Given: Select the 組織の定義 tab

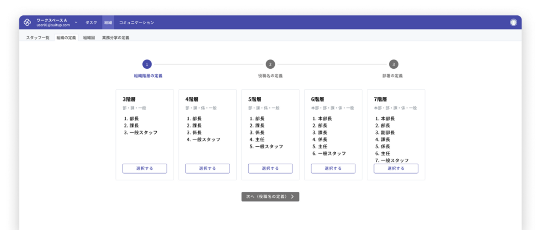Looking at the screenshot, I should point(66,38).
